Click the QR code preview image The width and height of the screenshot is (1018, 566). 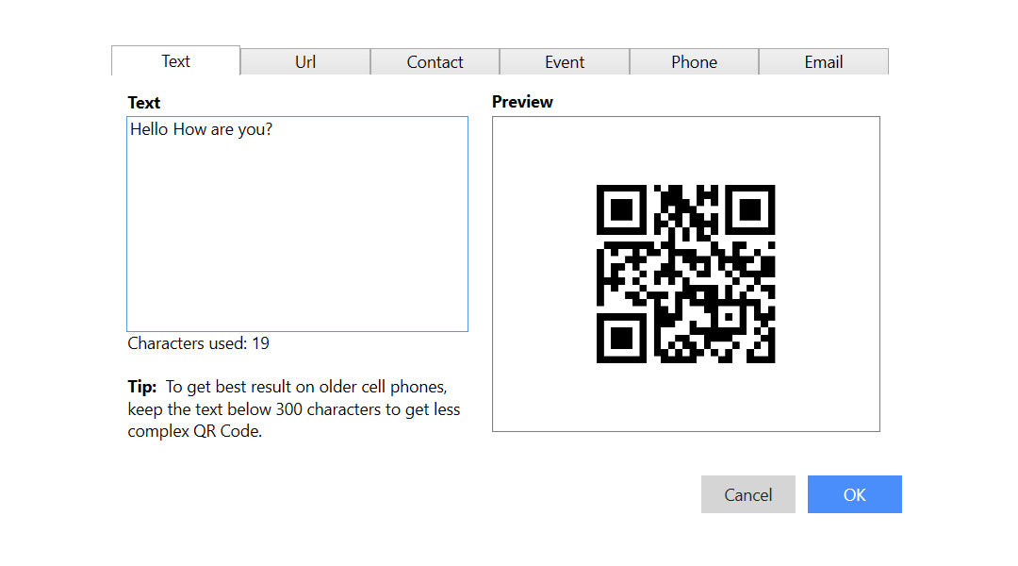click(685, 272)
